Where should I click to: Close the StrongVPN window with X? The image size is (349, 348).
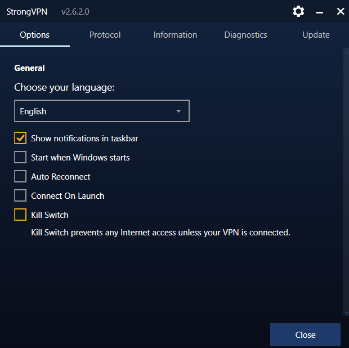click(x=341, y=11)
